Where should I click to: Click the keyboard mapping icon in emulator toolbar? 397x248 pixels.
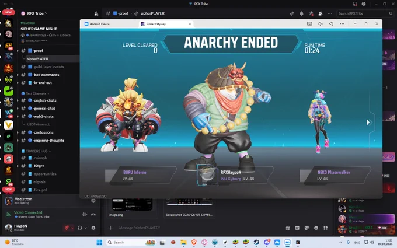tap(309, 23)
